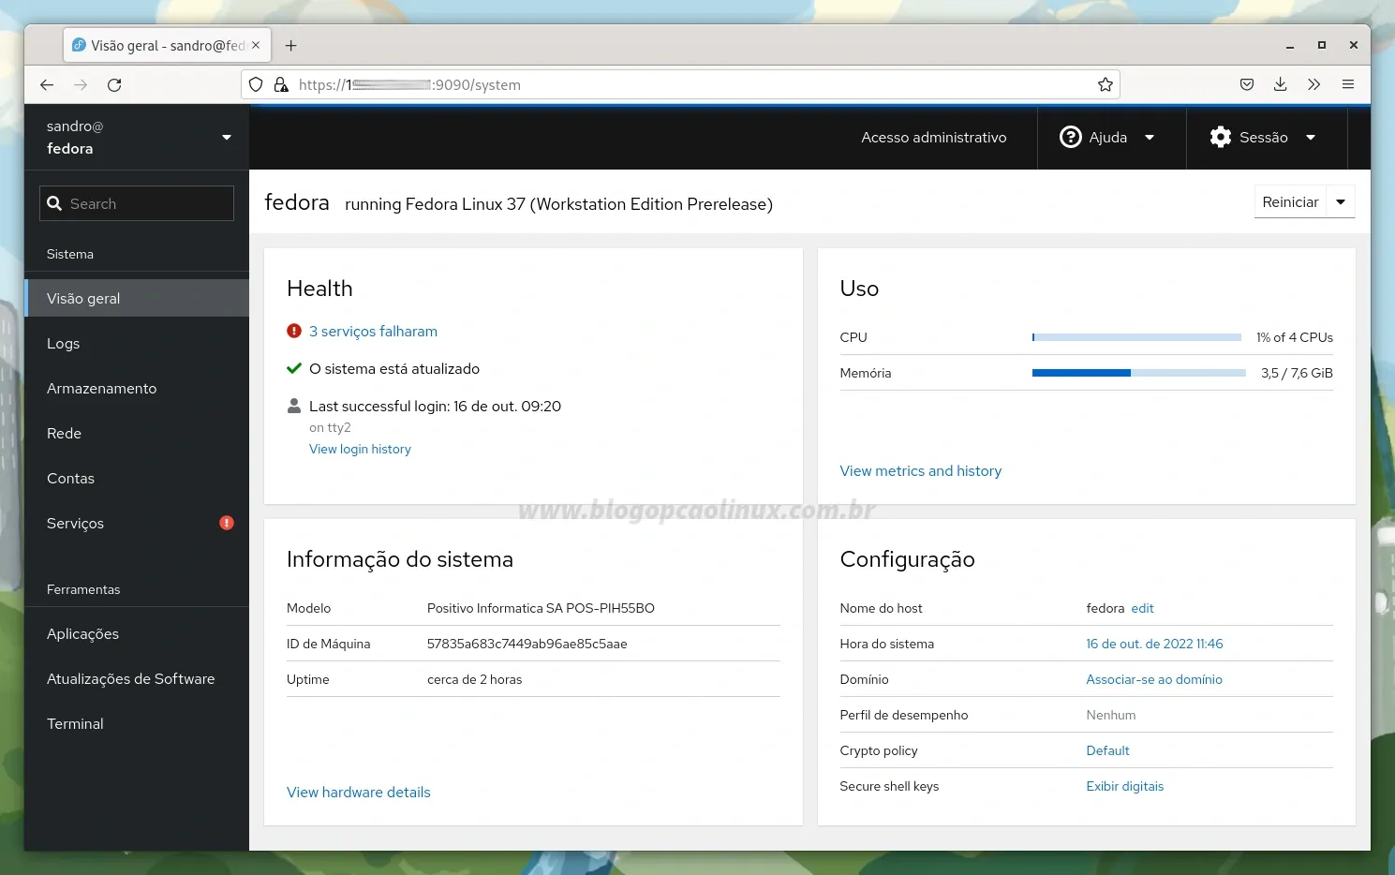This screenshot has width=1395, height=875.
Task: Close the Visão geral browser tab
Action: coord(256,45)
